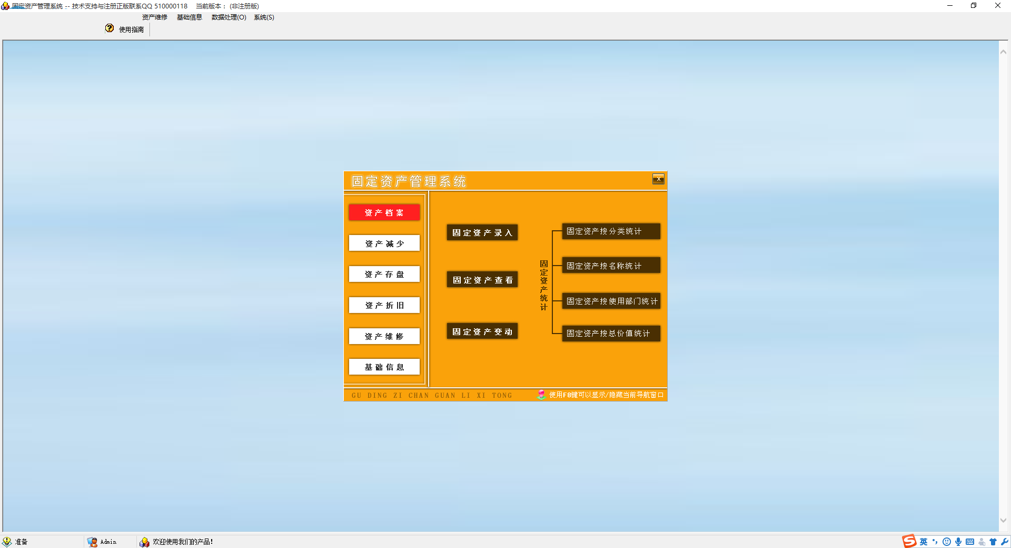Close the 固定资产管理系统 navigation window
Screen dimensions: 1011x548
pyautogui.click(x=658, y=179)
